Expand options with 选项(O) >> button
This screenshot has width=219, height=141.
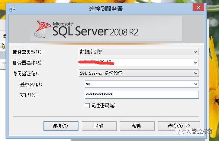[x=179, y=126]
